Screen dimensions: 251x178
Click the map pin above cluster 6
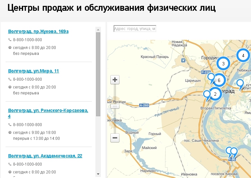tap(211, 77)
